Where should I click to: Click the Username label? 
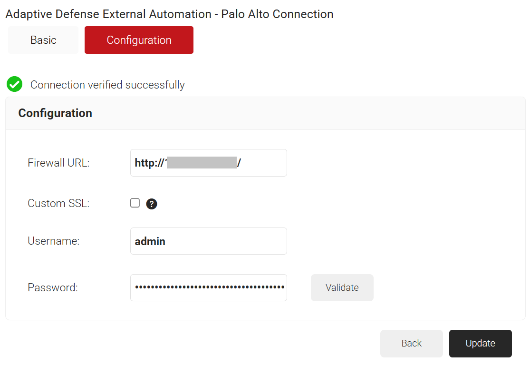coord(53,241)
